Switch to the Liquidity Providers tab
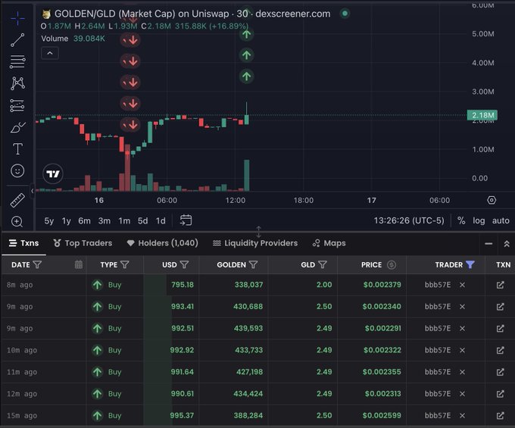 coord(255,243)
